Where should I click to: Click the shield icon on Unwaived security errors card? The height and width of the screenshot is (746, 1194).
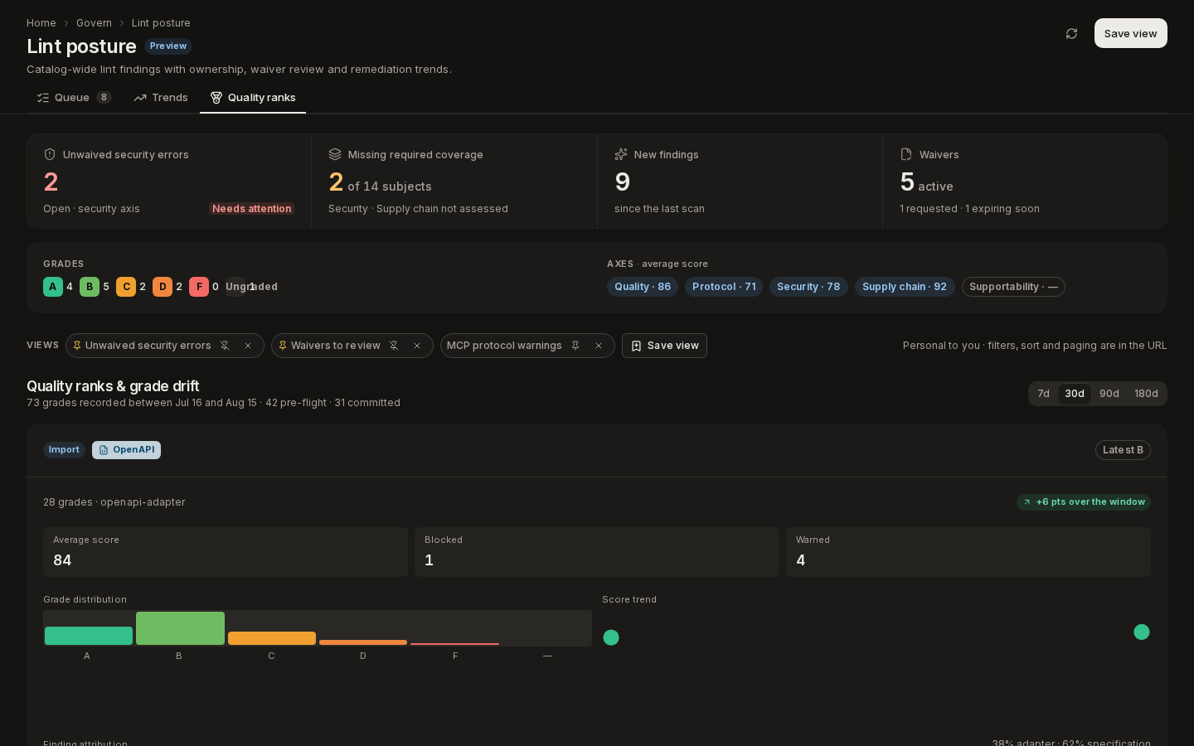(x=50, y=154)
